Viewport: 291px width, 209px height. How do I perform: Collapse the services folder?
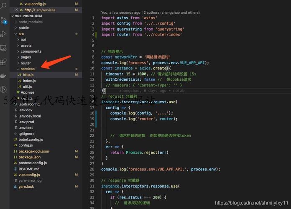click(28, 69)
